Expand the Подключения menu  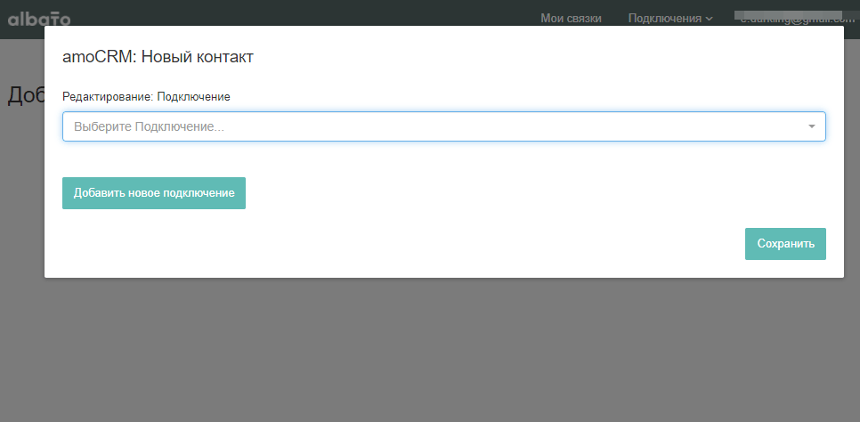(x=670, y=19)
